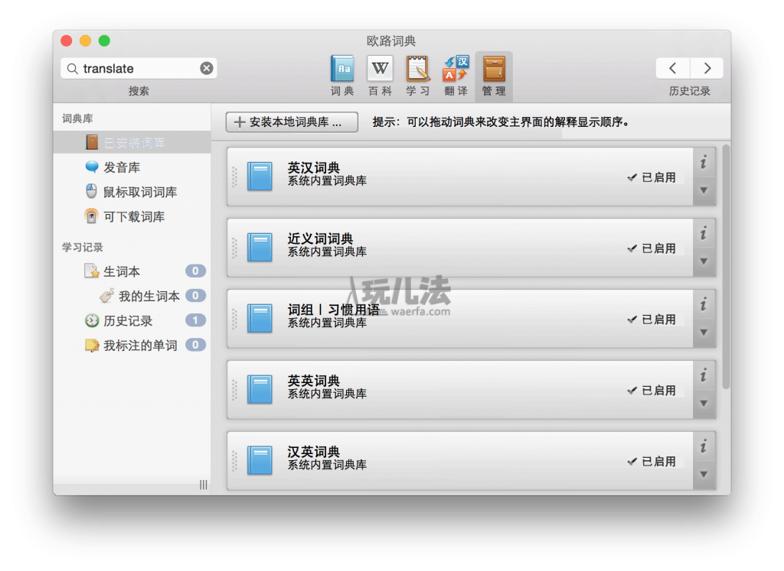Toggle 已启用 for 词组｜习惯用语
Screen dimensions: 784x571
pos(652,320)
